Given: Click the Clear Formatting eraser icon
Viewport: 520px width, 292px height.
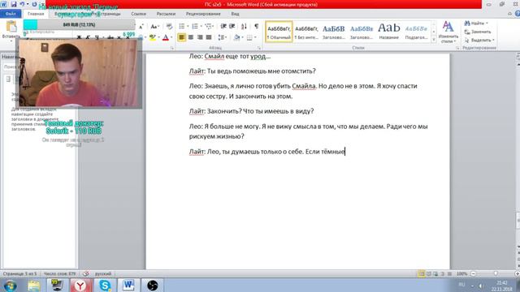Looking at the screenshot, I should 169,26.
